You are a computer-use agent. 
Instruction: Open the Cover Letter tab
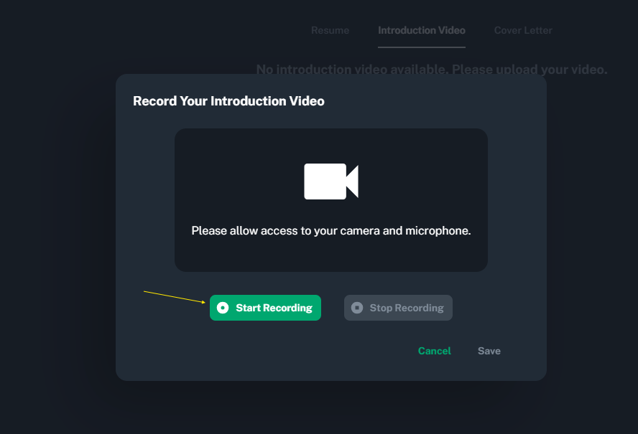pyautogui.click(x=523, y=30)
